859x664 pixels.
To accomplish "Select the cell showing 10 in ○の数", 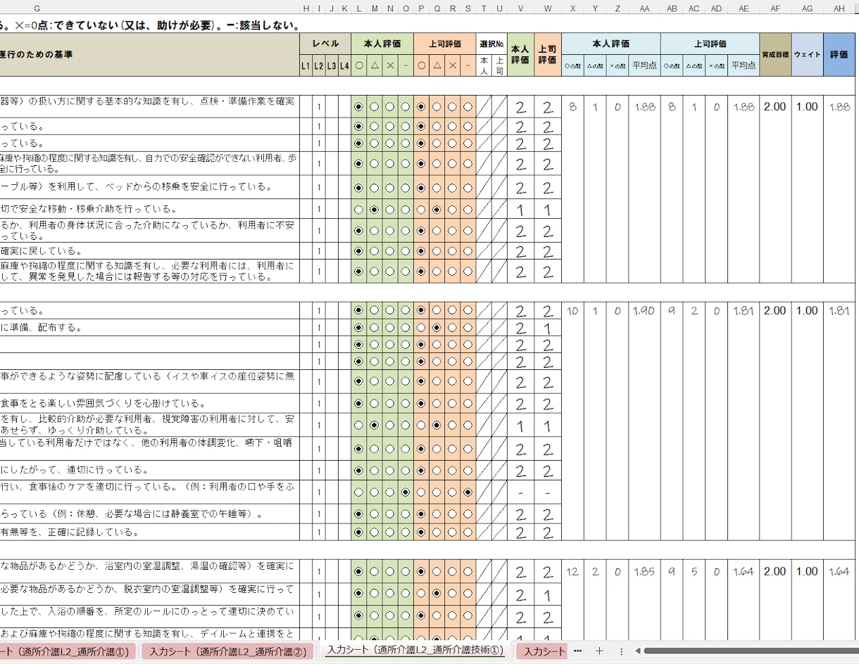I will [572, 311].
